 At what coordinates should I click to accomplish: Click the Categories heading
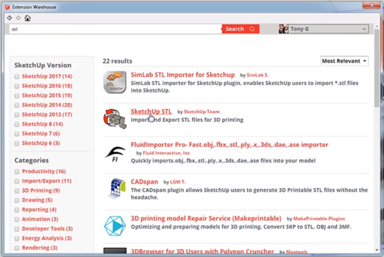point(32,160)
